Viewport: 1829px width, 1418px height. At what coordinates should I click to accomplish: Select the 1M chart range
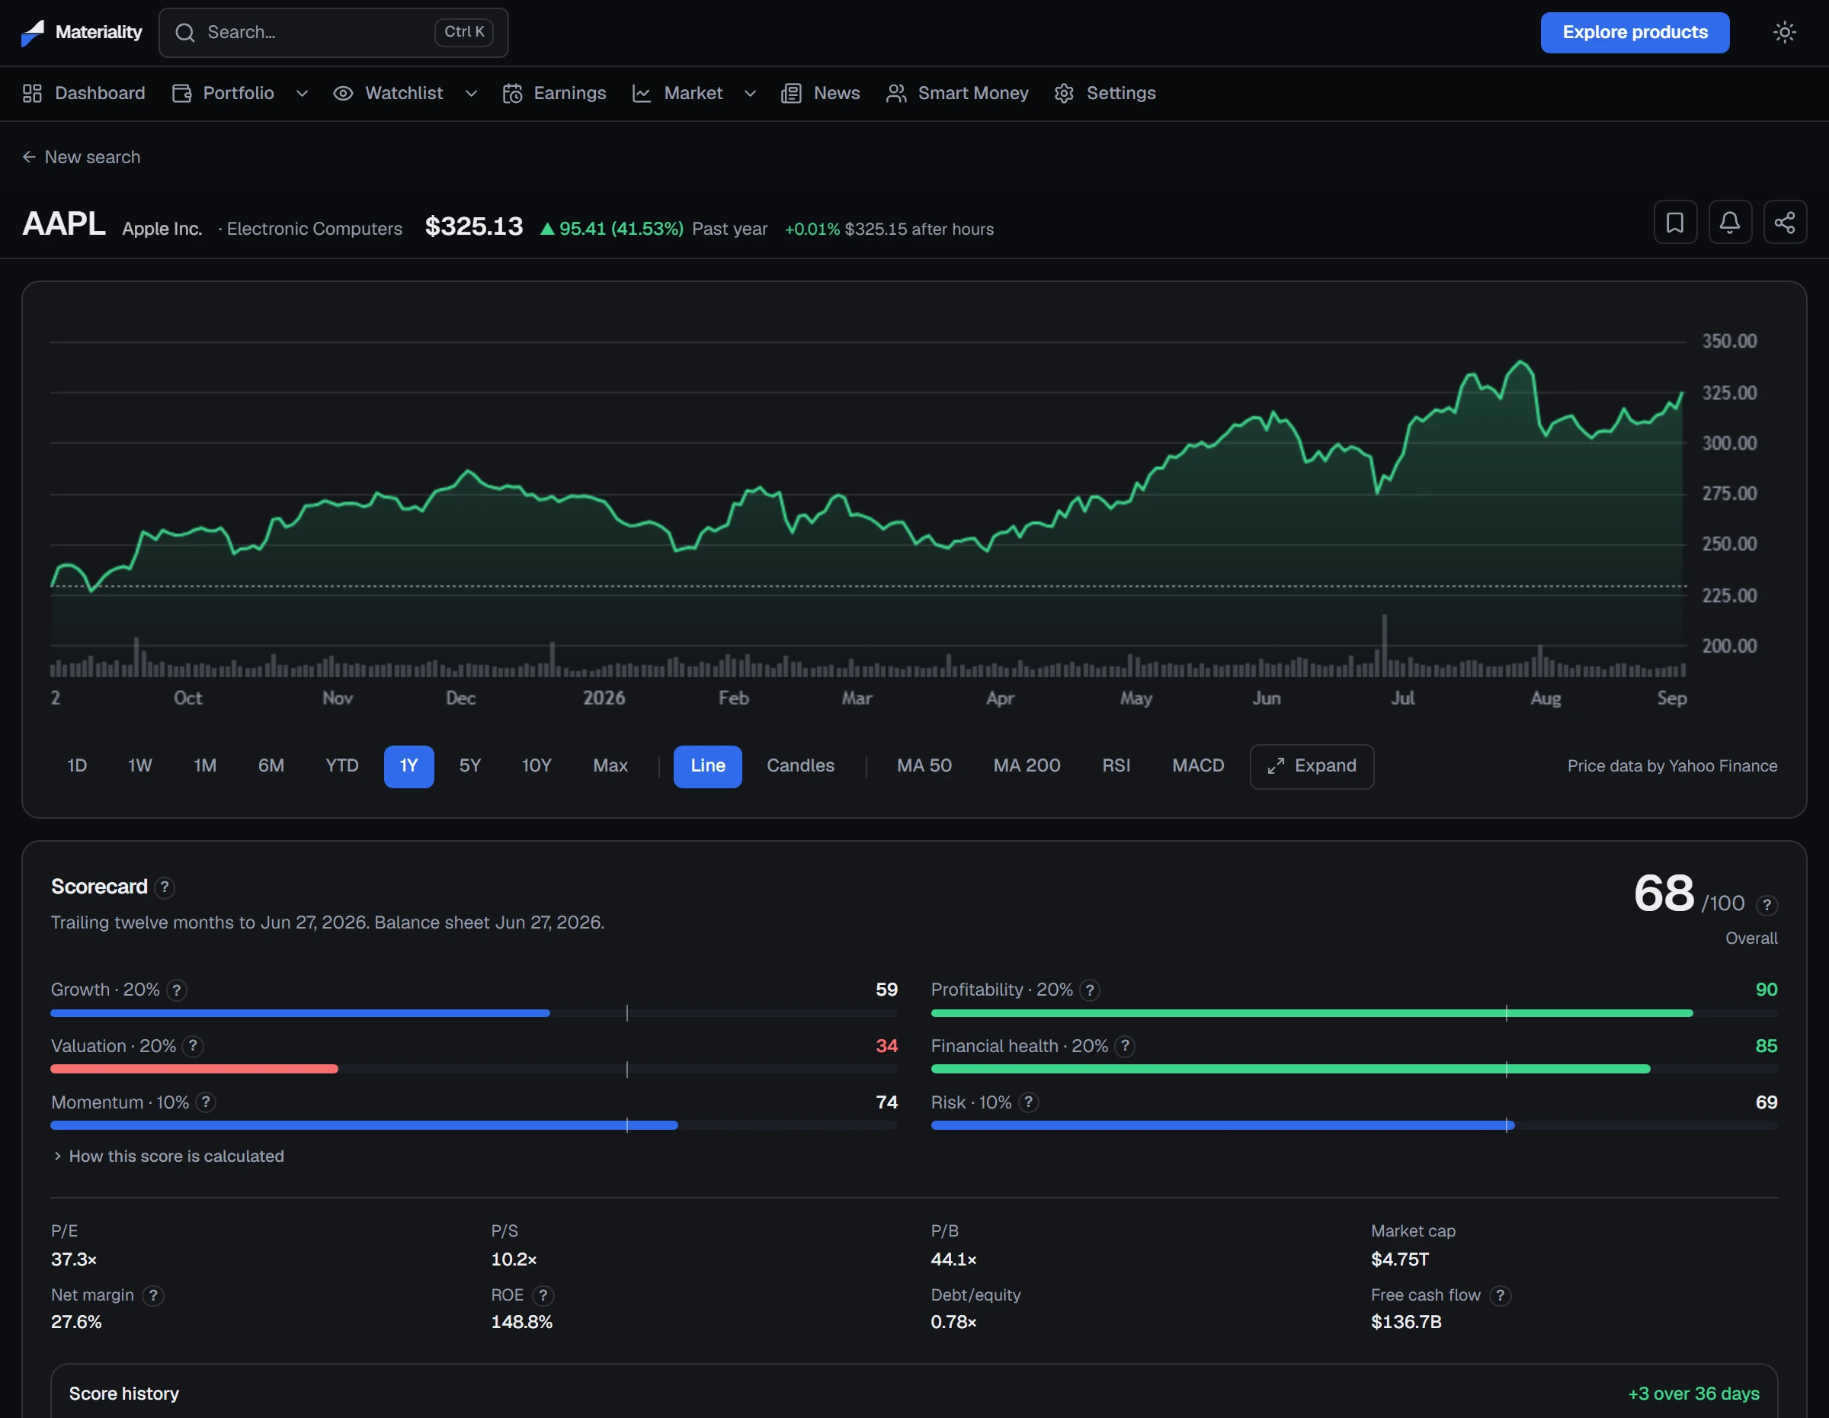coord(205,766)
